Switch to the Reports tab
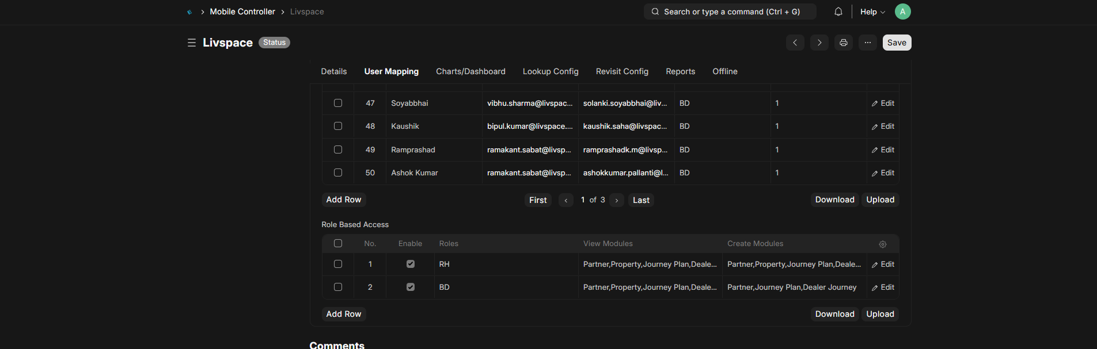 click(x=681, y=71)
